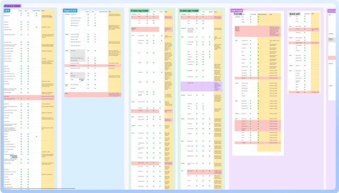Image resolution: width=339 pixels, height=193 pixels.
Task: Click the small thumbnail image in the 1 of 2 frame
Action: [14, 157]
